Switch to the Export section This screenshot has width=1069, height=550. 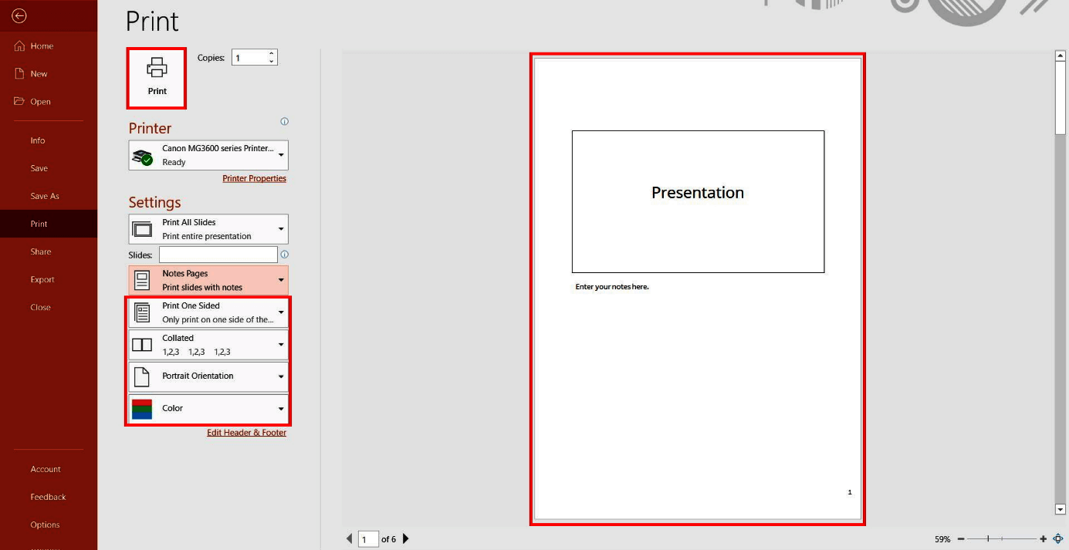[x=42, y=279]
